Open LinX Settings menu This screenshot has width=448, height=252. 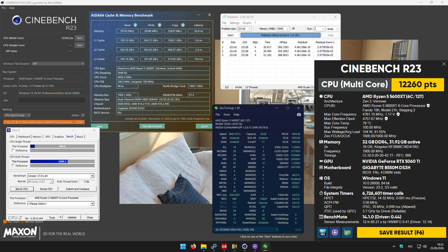point(234,23)
